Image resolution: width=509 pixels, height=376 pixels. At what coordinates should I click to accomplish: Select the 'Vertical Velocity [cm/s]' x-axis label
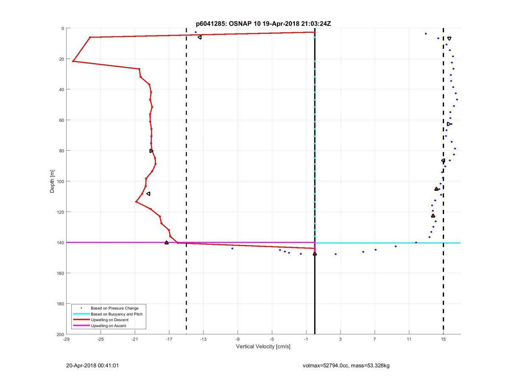(x=263, y=347)
